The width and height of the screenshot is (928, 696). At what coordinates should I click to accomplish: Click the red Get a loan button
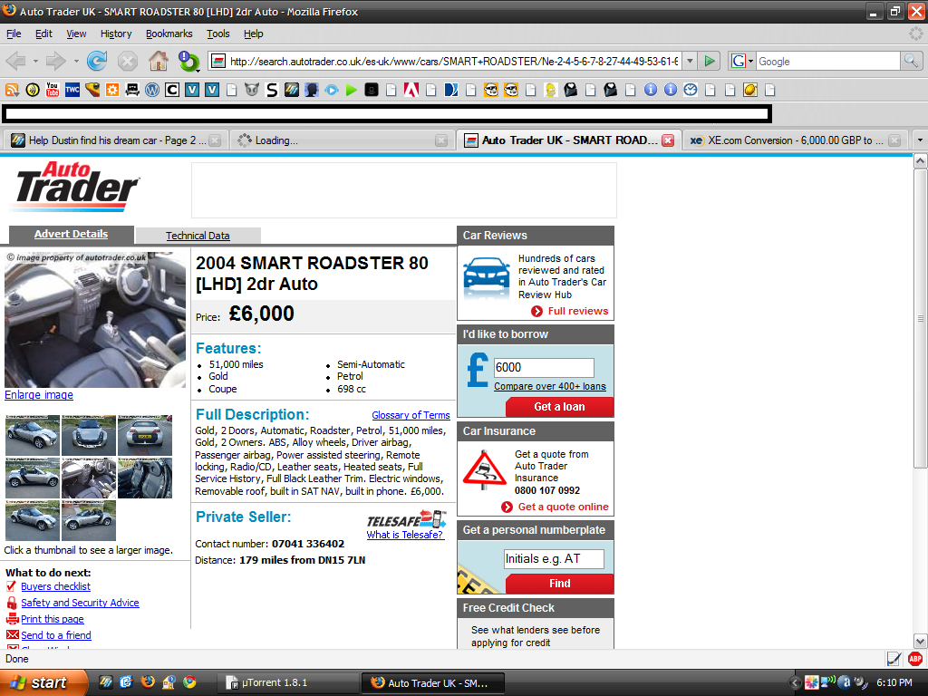[559, 407]
